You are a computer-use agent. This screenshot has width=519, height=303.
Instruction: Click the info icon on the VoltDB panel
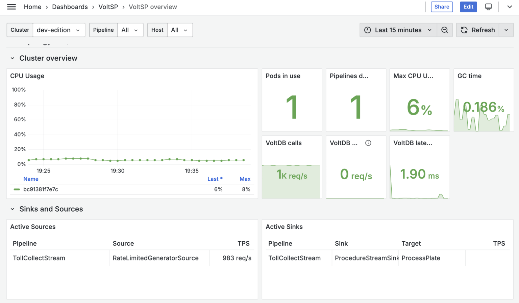tap(368, 143)
